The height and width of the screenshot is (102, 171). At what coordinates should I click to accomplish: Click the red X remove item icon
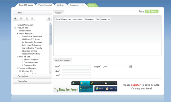(x=32, y=18)
